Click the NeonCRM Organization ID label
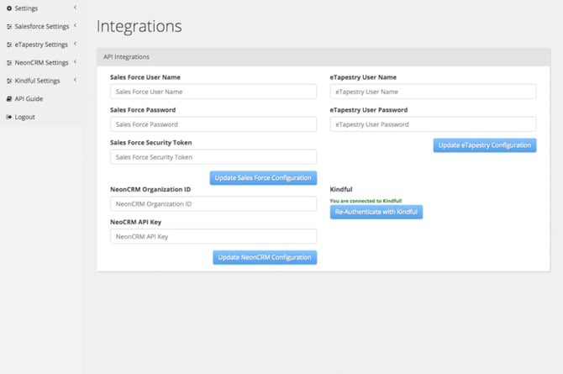Screen dimensions: 563x374 pos(150,189)
